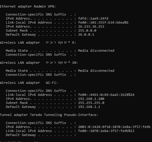
Task: Click the Wireless LAN adapter * 10 heading
Action: pyautogui.click(x=39, y=63)
